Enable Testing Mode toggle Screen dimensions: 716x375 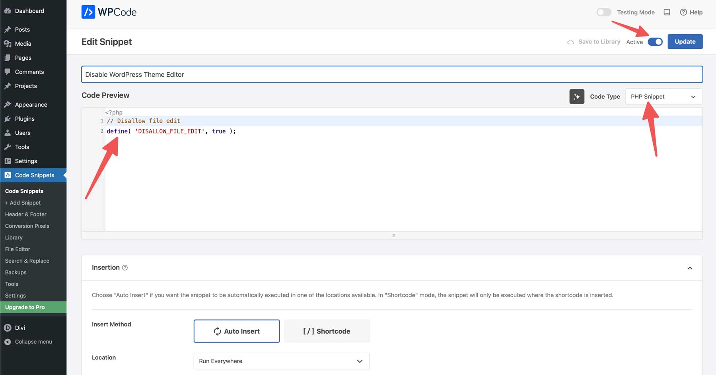(603, 12)
